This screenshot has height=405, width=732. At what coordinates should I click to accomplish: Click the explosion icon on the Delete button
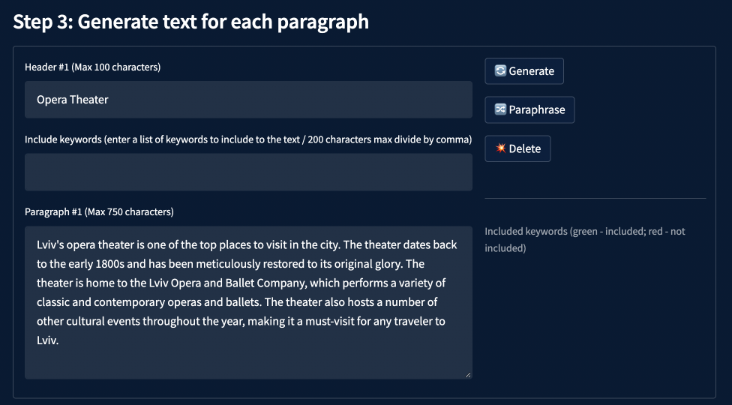point(500,148)
